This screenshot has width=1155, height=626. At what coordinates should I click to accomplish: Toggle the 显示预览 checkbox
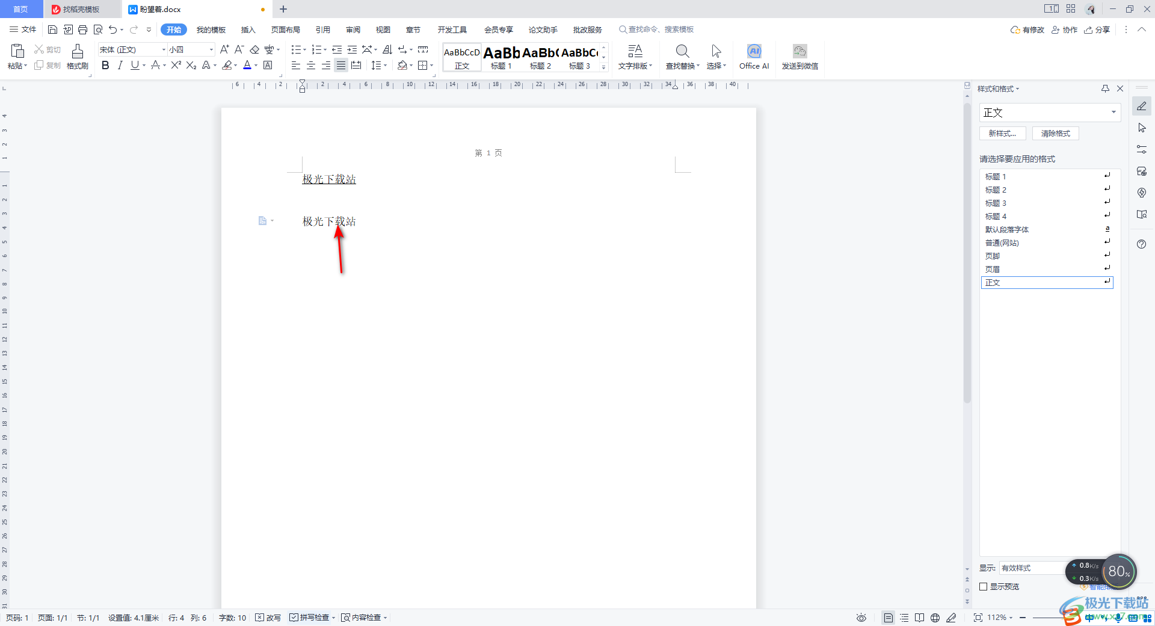984,586
